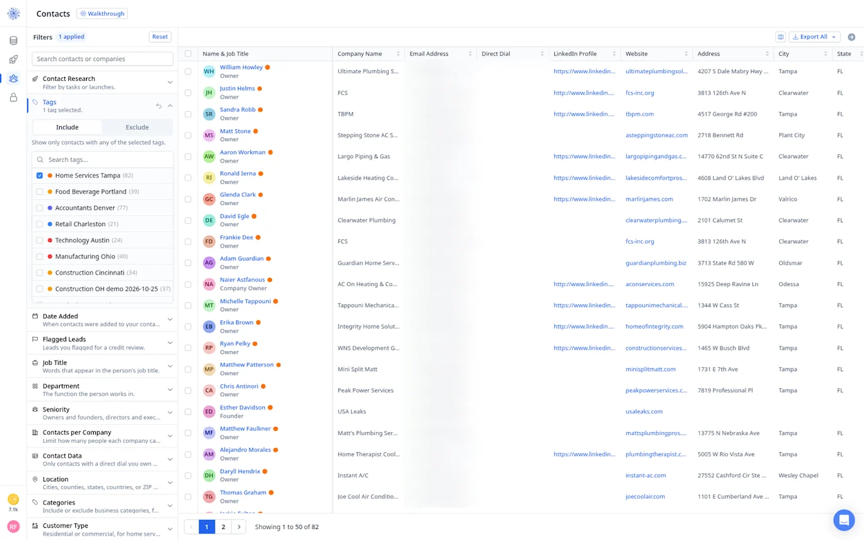Open the ultimateplumbingsol website link

(x=656, y=71)
